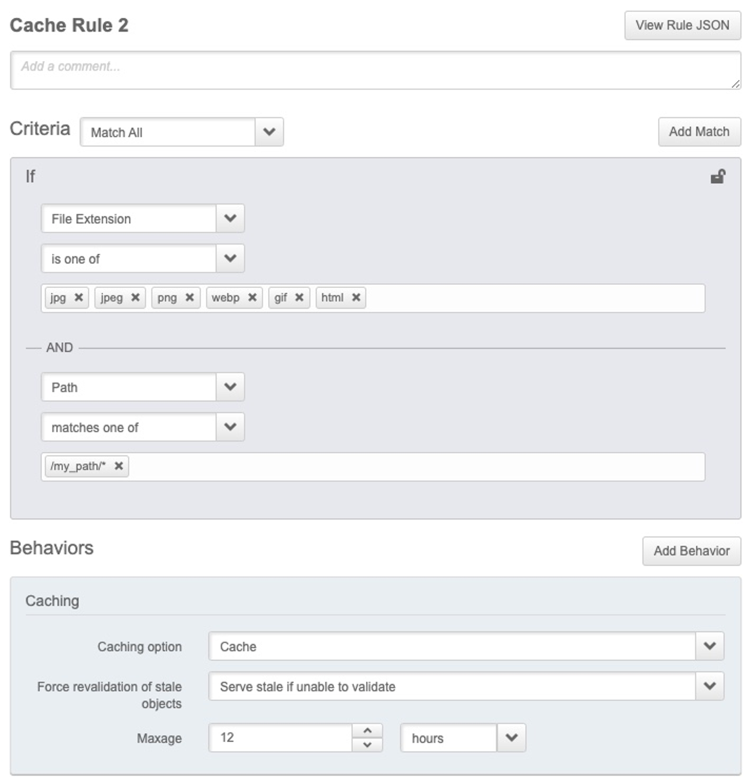Click the Add a comment text field
The width and height of the screenshot is (749, 784).
coord(375,71)
